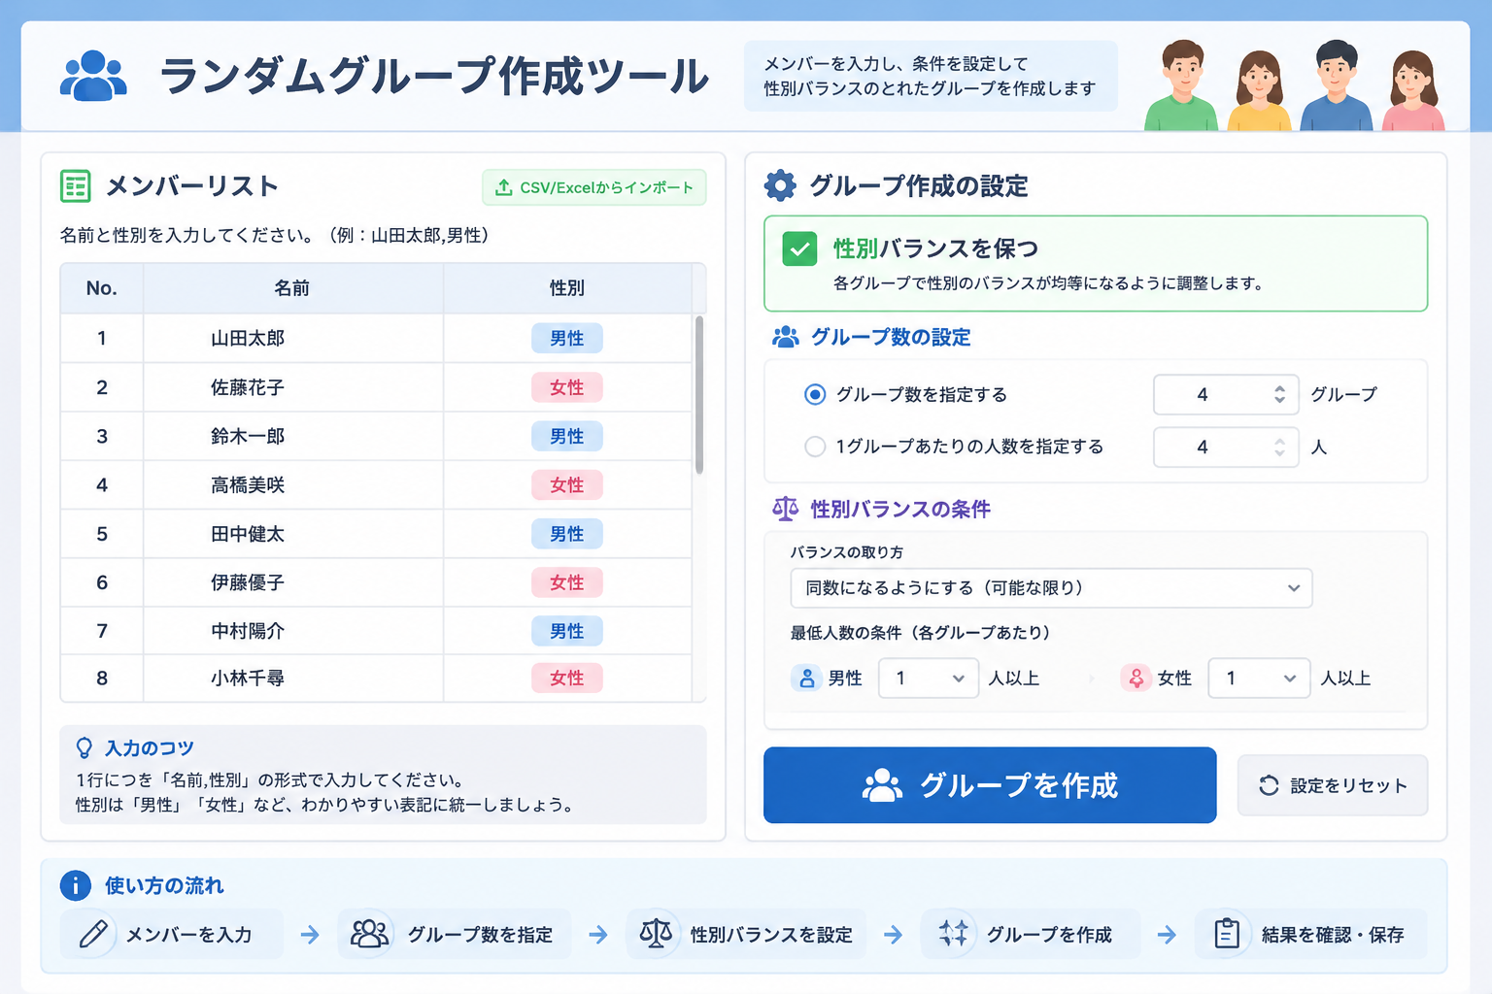Click the green member list table icon
This screenshot has height=994, width=1492.
click(75, 185)
